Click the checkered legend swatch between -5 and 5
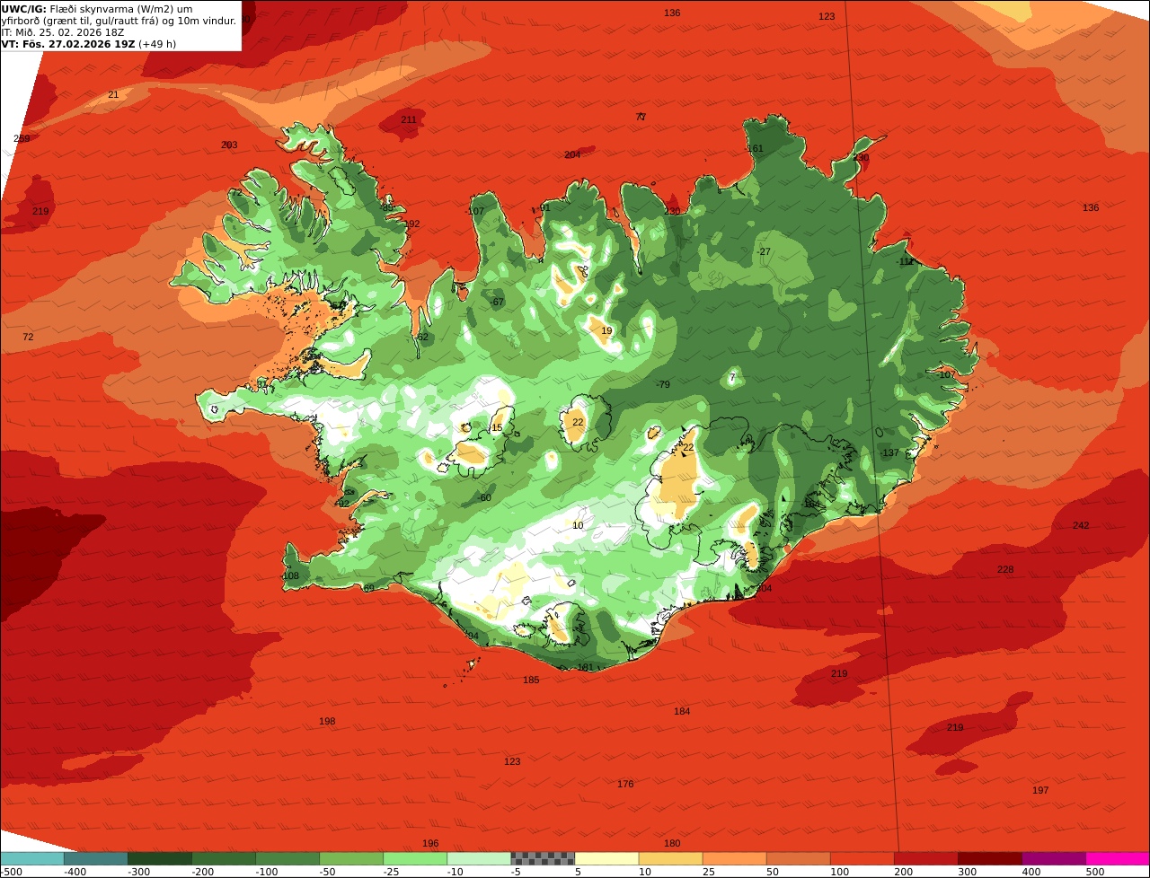Viewport: 1150px width, 878px height. [543, 858]
